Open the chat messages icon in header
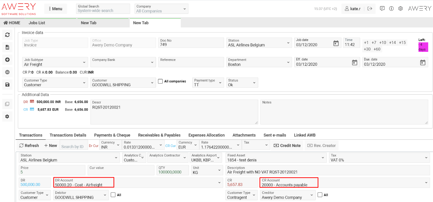The image size is (433, 202). (x=382, y=9)
